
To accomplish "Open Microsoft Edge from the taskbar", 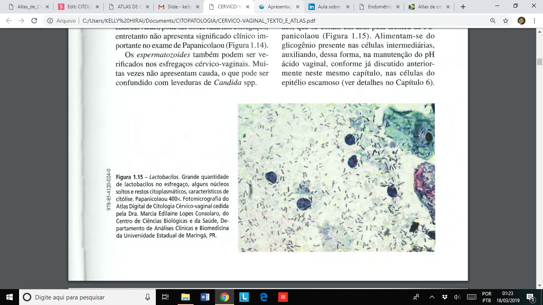I will (264, 297).
